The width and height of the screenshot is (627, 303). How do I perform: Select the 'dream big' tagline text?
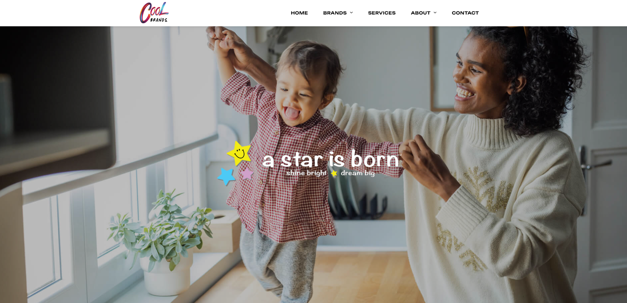(x=358, y=173)
